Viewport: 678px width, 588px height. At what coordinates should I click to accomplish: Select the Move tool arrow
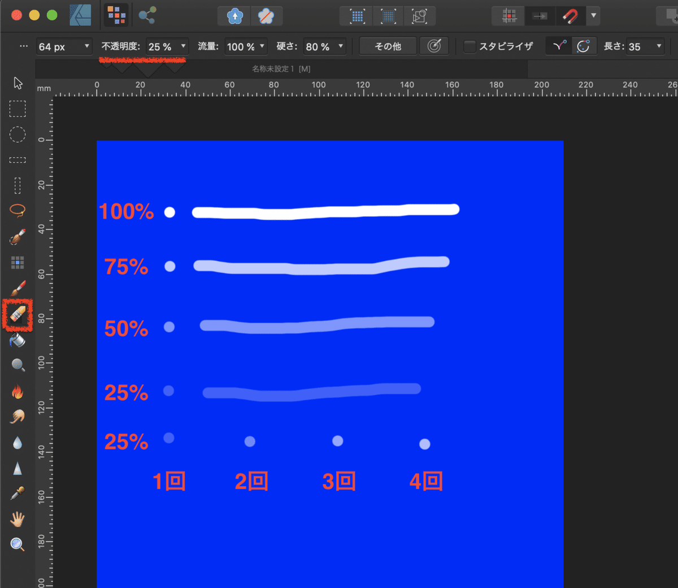tap(18, 84)
